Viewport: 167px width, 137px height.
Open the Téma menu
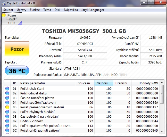click(x=47, y=10)
